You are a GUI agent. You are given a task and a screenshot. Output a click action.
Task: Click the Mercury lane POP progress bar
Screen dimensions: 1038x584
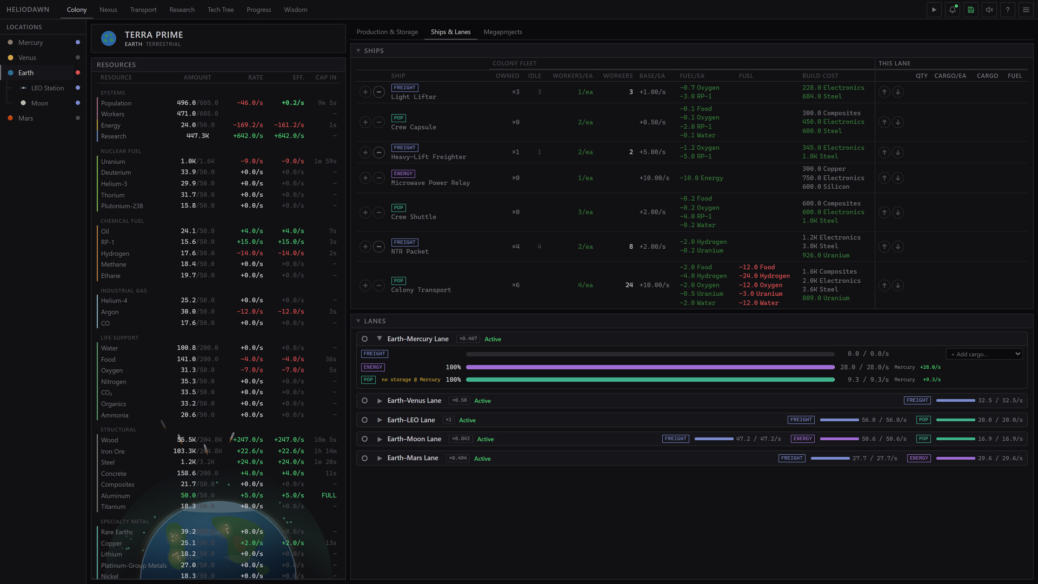click(650, 380)
